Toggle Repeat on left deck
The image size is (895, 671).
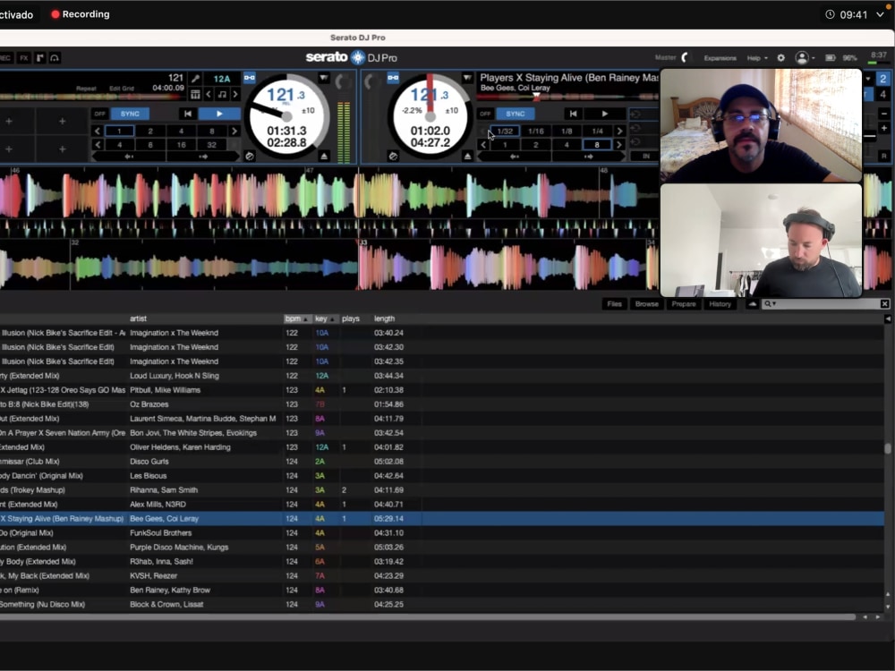click(86, 89)
